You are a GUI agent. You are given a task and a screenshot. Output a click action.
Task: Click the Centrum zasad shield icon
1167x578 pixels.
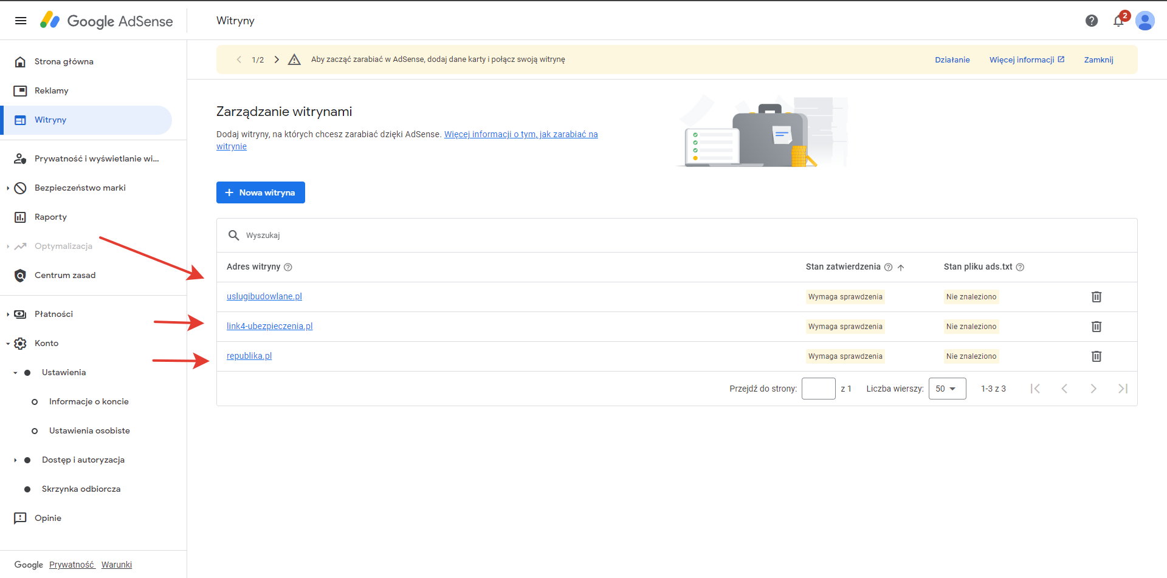coord(20,276)
